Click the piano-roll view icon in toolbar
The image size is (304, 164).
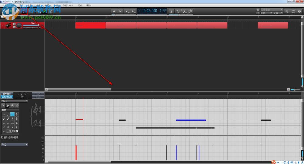24,12
